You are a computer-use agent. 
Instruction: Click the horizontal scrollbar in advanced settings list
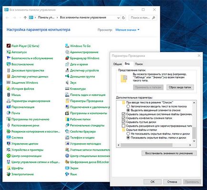[146, 145]
